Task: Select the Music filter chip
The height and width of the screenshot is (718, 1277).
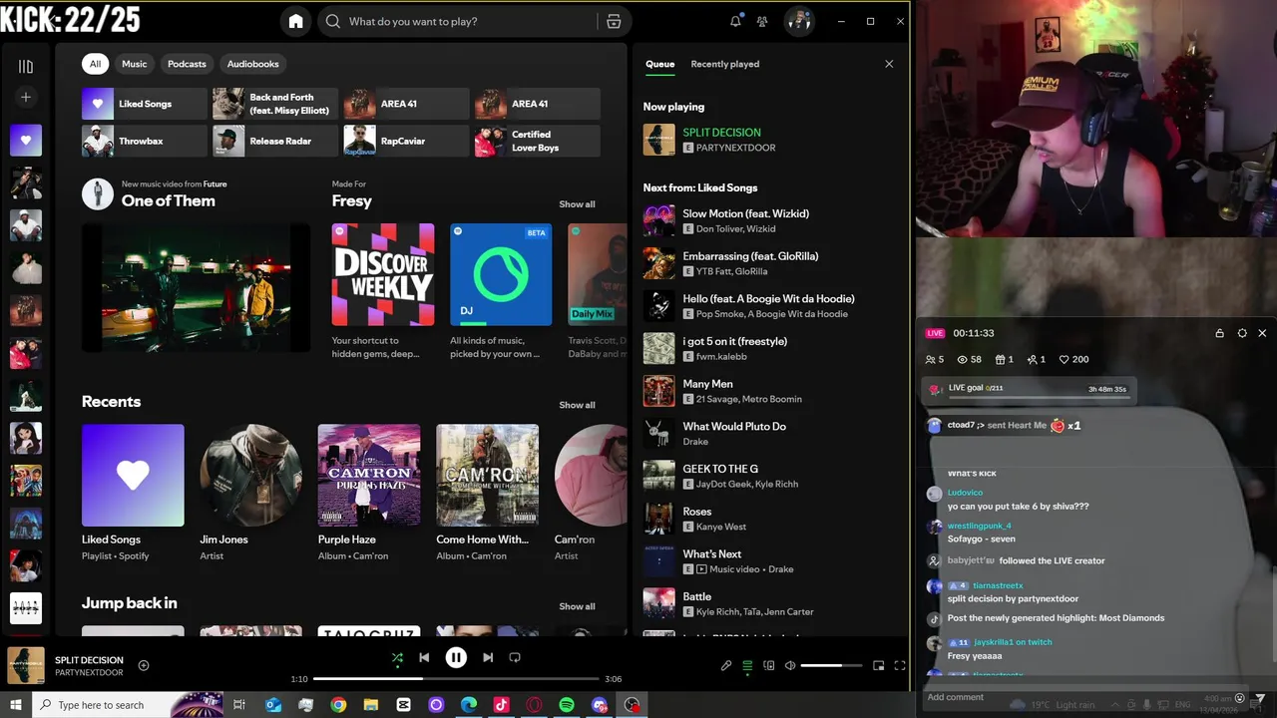Action: pos(134,64)
